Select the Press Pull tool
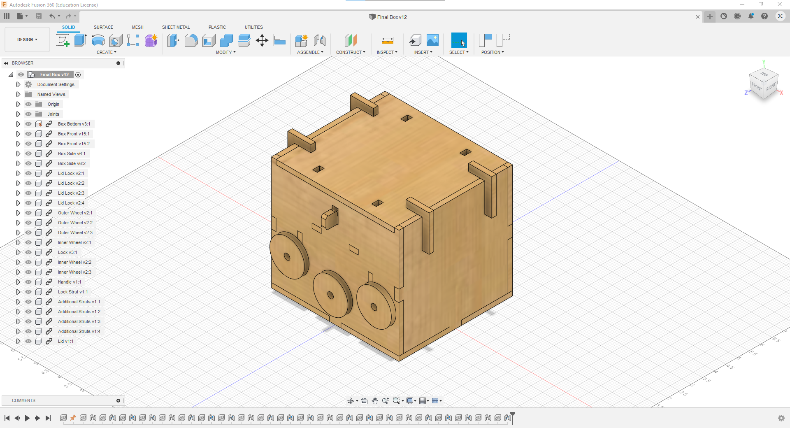790x428 pixels. tap(173, 40)
